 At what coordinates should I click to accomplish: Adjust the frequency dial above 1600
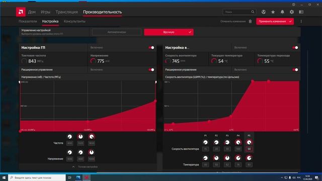point(92,137)
